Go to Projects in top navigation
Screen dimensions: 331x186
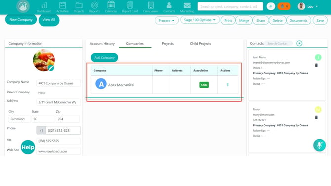click(x=79, y=7)
